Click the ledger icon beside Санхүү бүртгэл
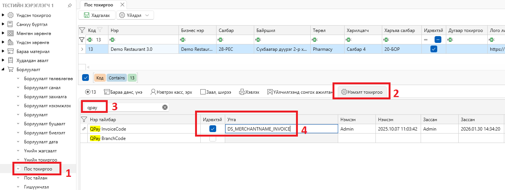Screen dimensions: 505x190 [11, 24]
